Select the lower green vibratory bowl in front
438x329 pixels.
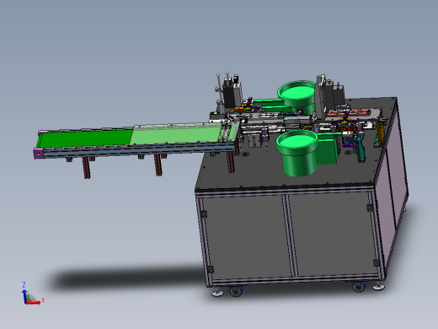point(298,153)
